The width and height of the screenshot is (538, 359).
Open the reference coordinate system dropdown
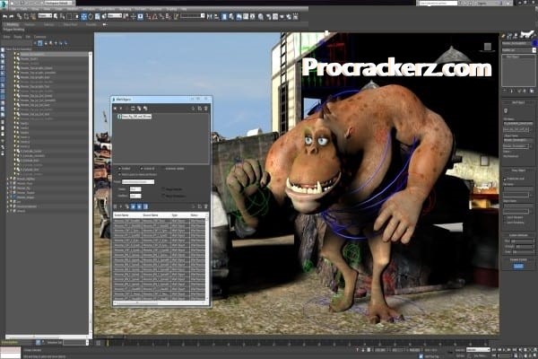coord(115,16)
